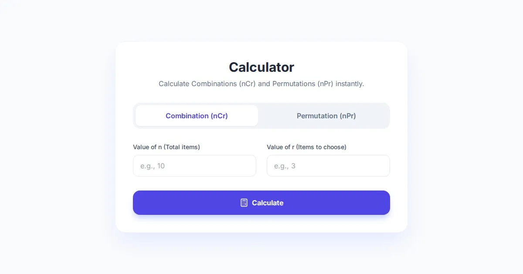Activate permutation mode via the nPr toggle
This screenshot has height=274, width=523.
pos(326,116)
